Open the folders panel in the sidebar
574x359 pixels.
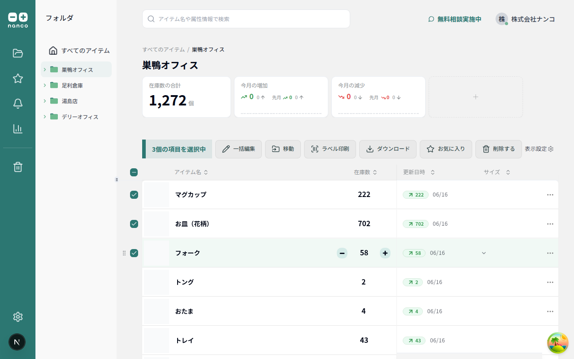coord(17,53)
